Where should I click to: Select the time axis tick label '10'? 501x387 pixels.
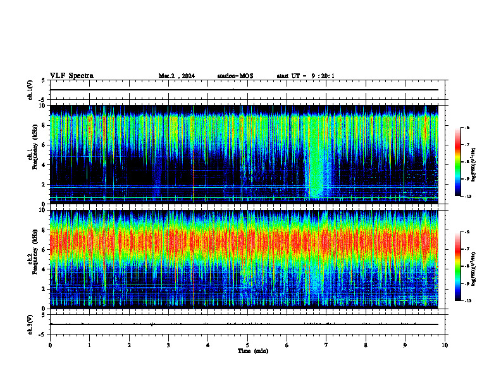[445, 345]
